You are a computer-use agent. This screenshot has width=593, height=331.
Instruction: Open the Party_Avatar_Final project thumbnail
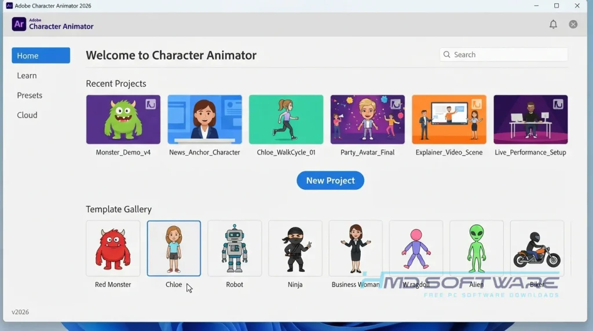[x=368, y=119]
